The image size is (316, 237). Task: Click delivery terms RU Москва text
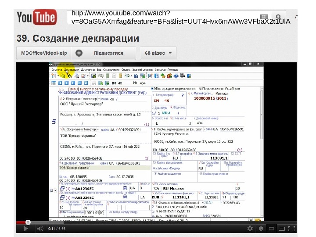173,189
